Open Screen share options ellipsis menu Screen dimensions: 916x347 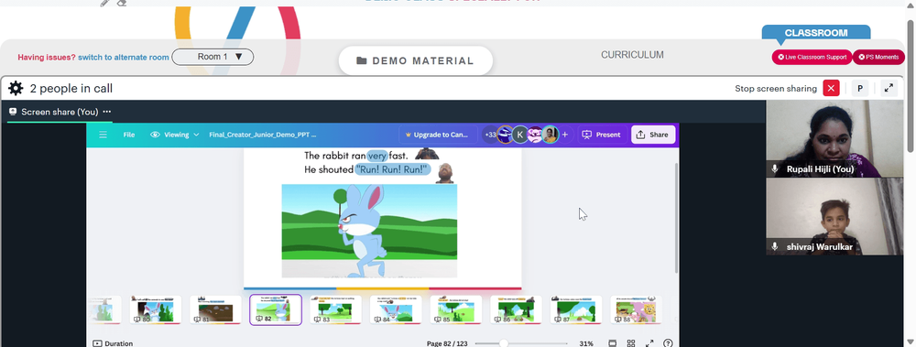[107, 112]
